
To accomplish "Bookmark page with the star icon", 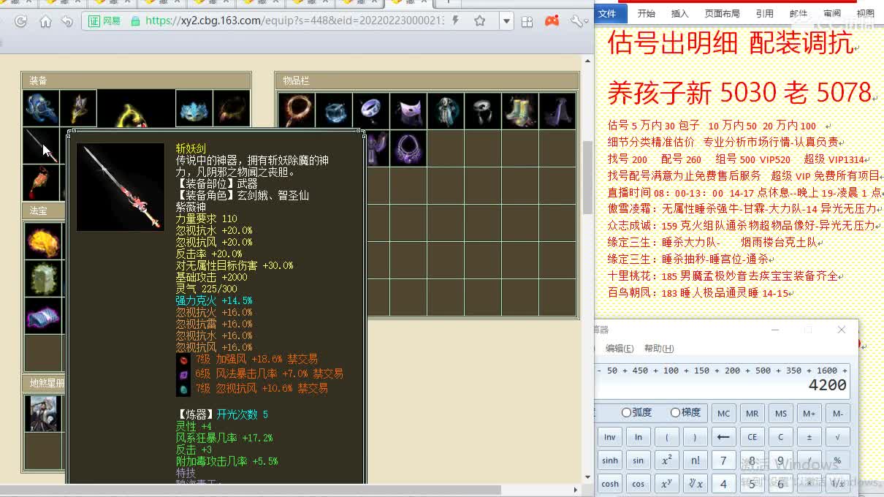I will 479,20.
